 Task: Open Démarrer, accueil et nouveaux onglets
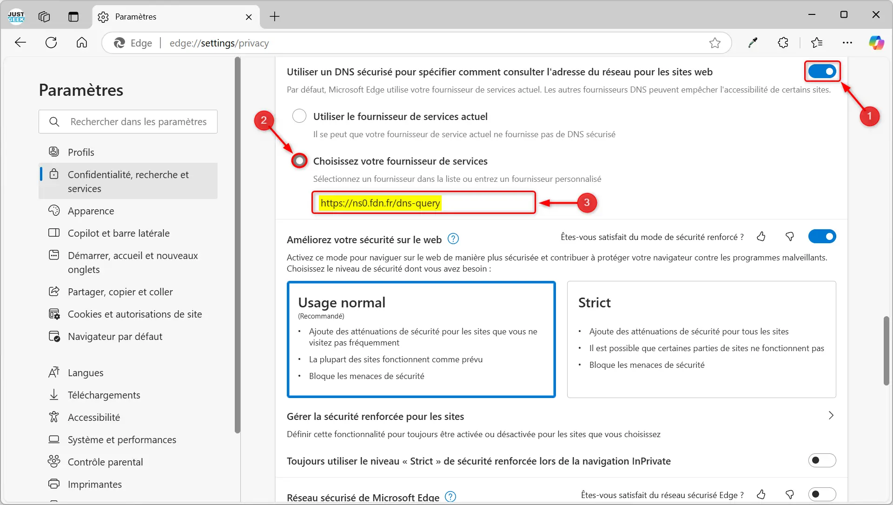128,262
